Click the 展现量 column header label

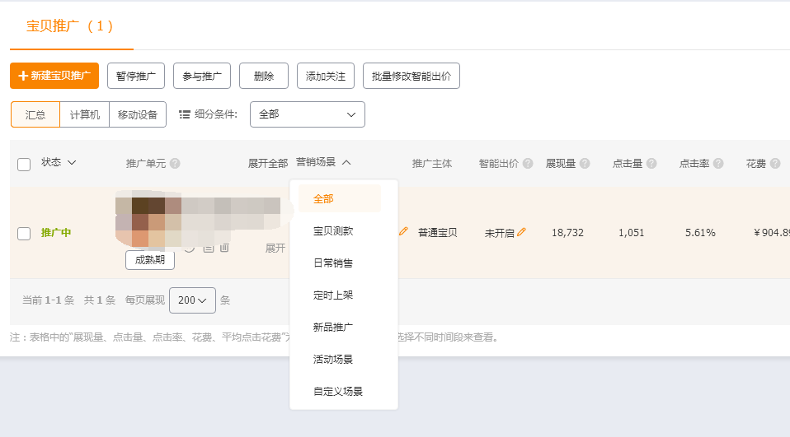pyautogui.click(x=561, y=164)
